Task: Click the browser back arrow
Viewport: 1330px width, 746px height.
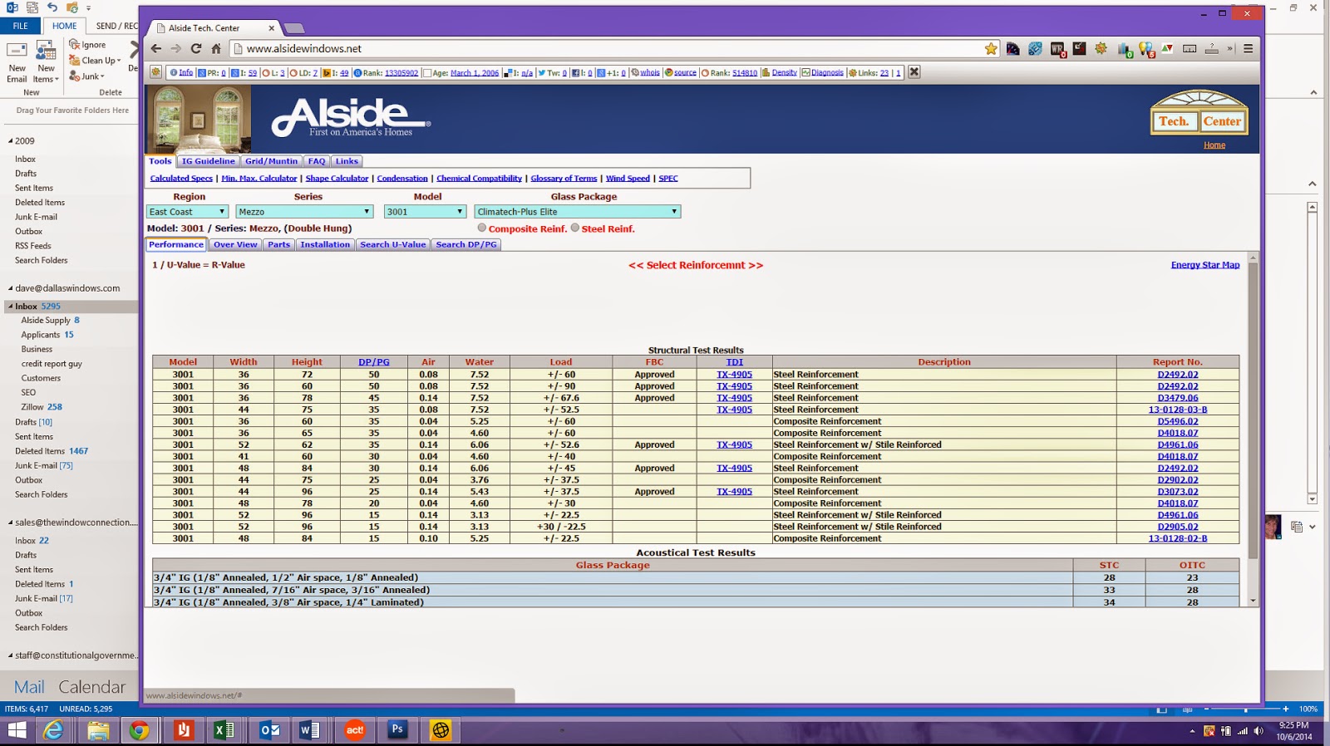Action: point(156,48)
